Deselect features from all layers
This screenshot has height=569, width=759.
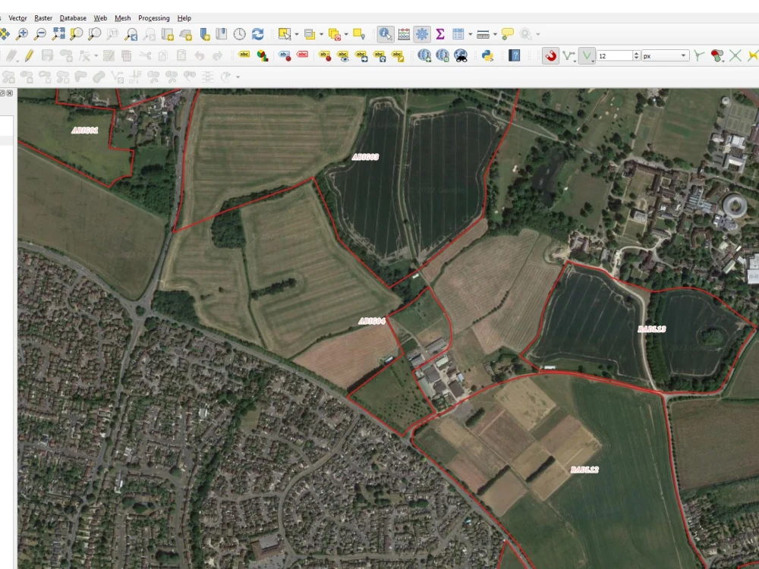pyautogui.click(x=334, y=34)
